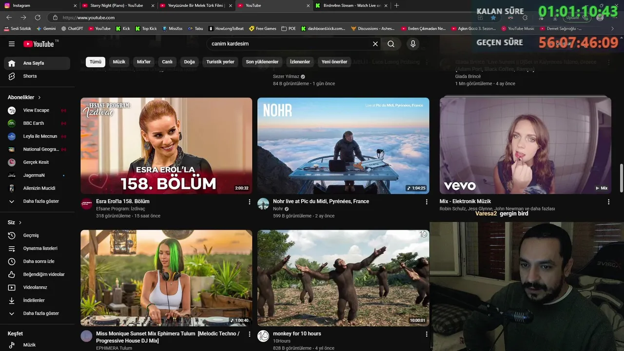This screenshot has height=351, width=624.
Task: Open the monkey for 10 hours thumbnail
Action: [x=343, y=278]
